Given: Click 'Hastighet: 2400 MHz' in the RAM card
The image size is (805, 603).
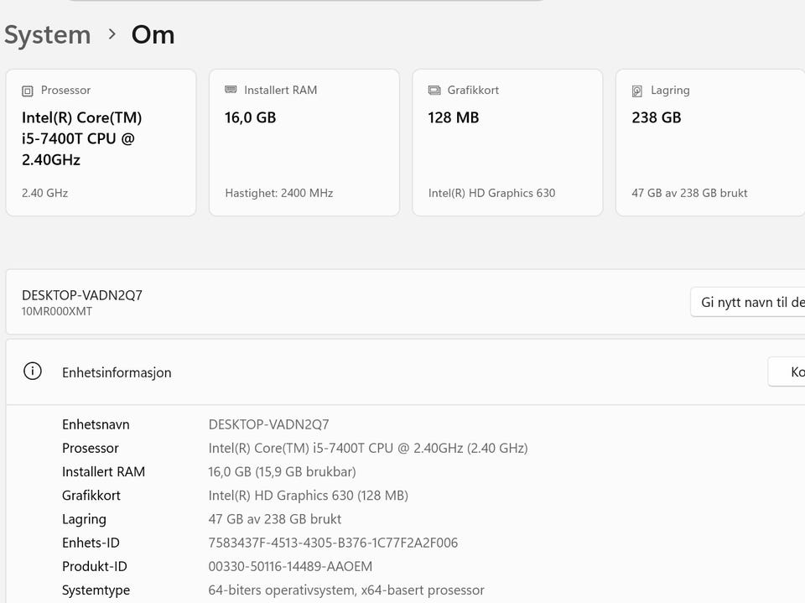Looking at the screenshot, I should (x=279, y=193).
